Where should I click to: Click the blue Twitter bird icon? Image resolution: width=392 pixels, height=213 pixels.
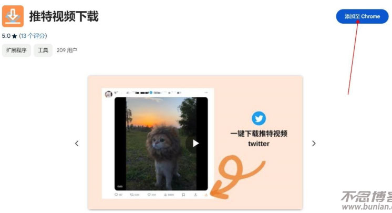(259, 118)
